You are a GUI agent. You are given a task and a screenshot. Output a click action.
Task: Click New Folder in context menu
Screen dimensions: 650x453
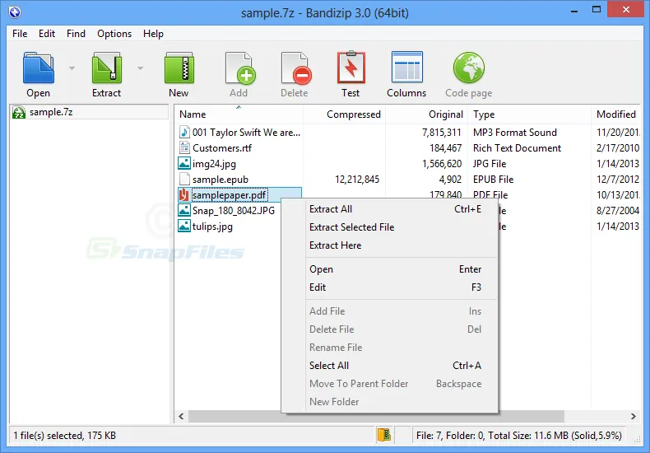(x=390, y=402)
